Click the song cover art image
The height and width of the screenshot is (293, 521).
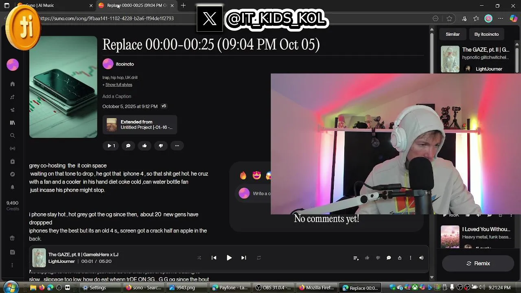coord(63,87)
